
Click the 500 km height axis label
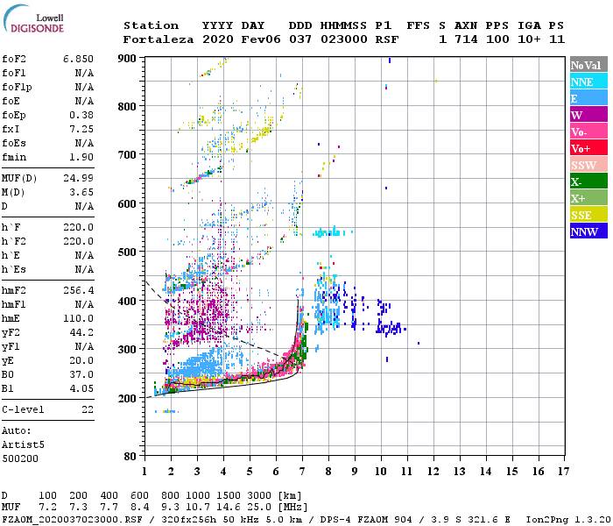127,252
